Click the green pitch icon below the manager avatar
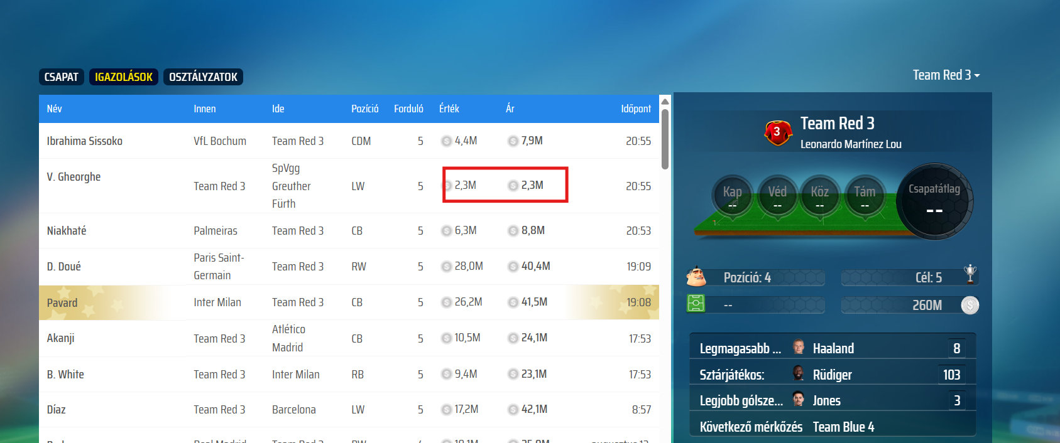Viewport: 1060px width, 443px height. pyautogui.click(x=696, y=304)
